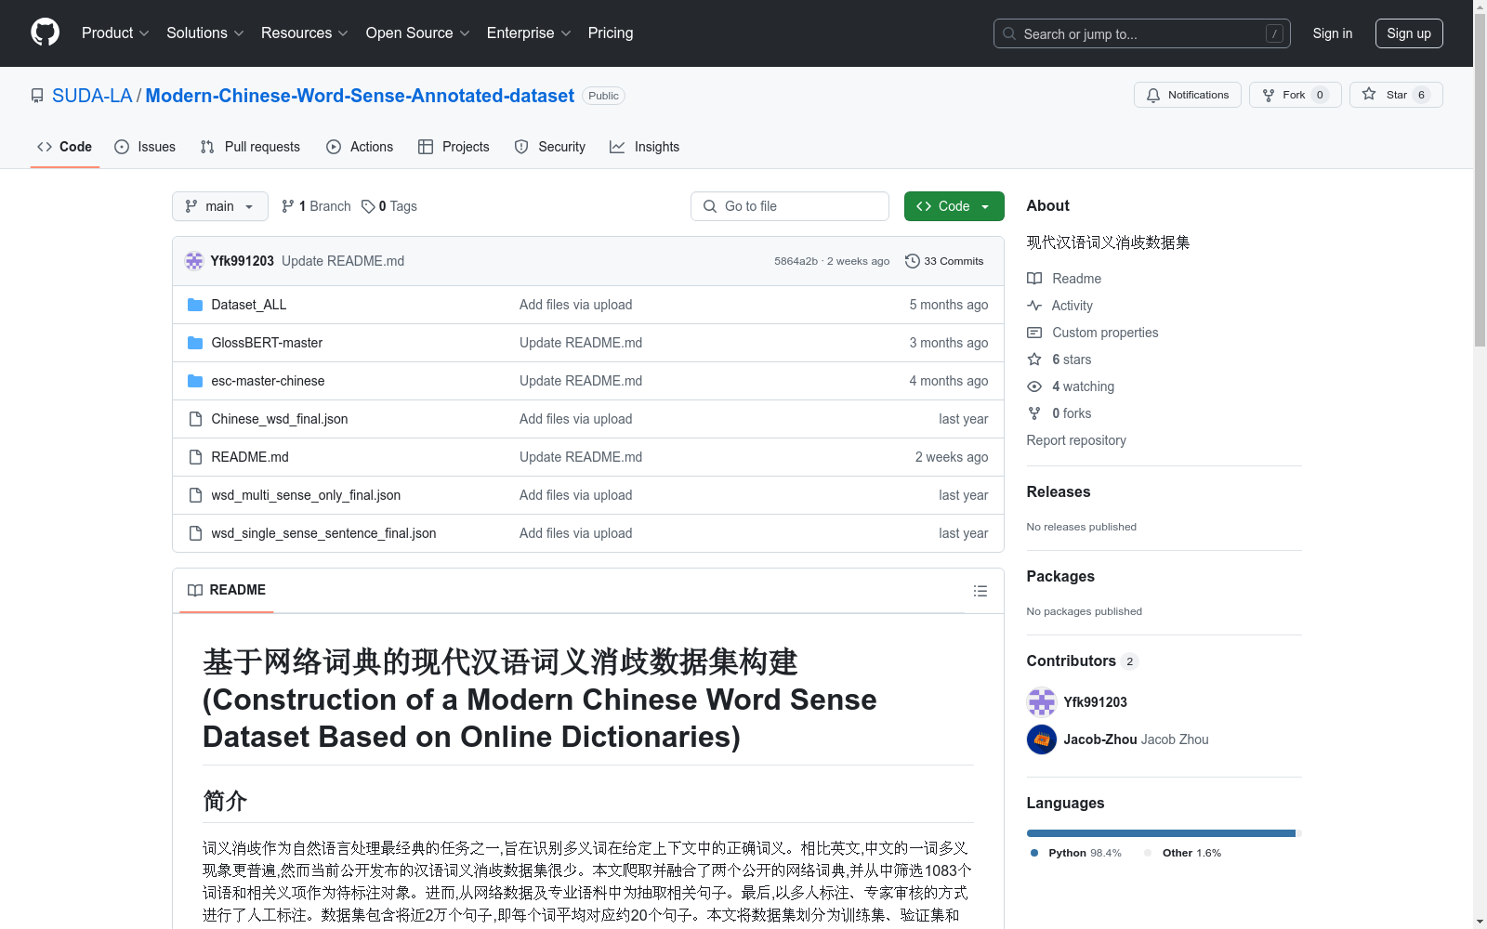Open README outline list icon
This screenshot has width=1487, height=929.
pos(980,591)
